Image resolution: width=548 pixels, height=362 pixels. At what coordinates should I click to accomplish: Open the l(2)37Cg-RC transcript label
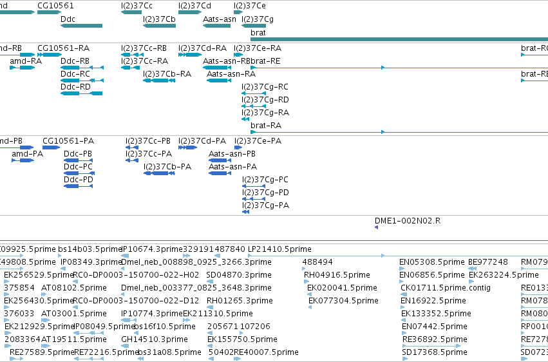(265, 87)
